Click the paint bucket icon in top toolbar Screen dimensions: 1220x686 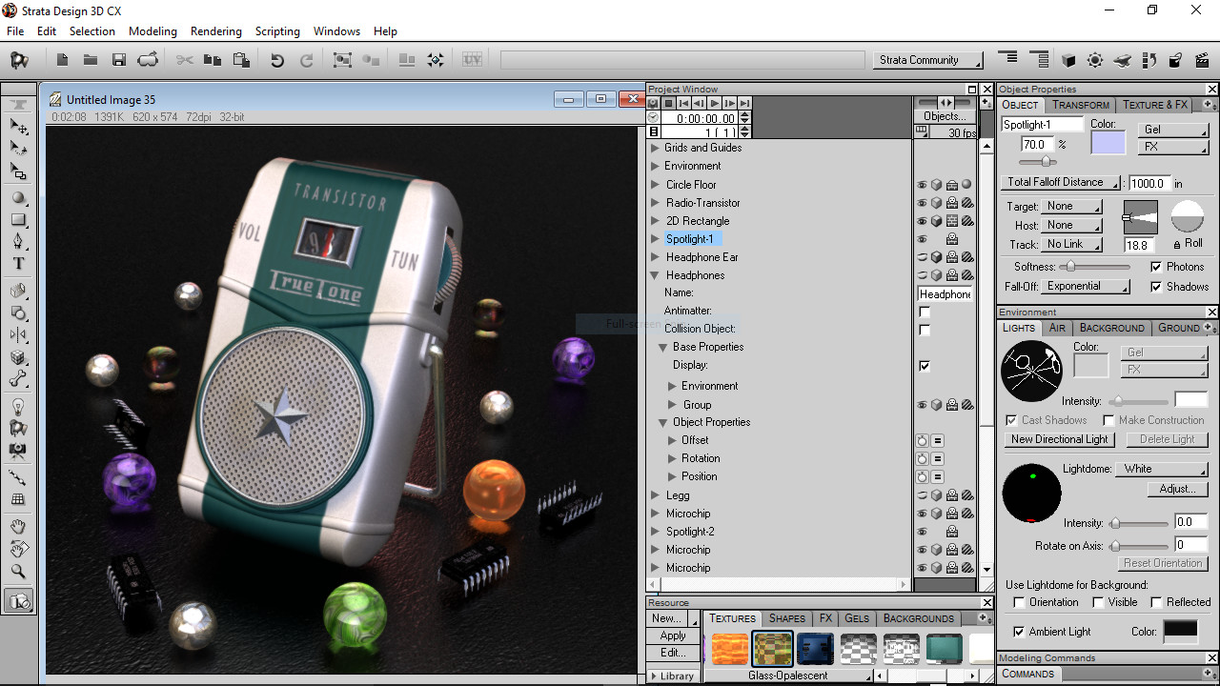[x=1175, y=61]
